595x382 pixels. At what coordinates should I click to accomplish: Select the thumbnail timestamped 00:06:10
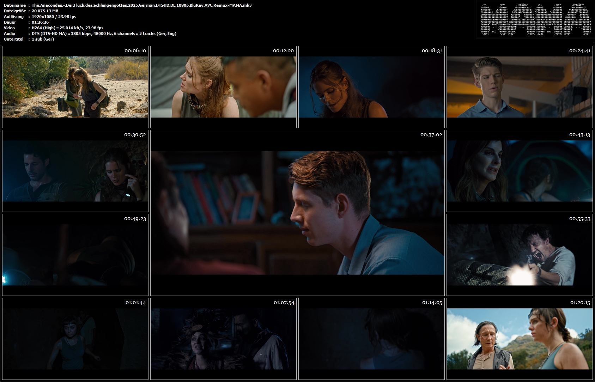75,87
